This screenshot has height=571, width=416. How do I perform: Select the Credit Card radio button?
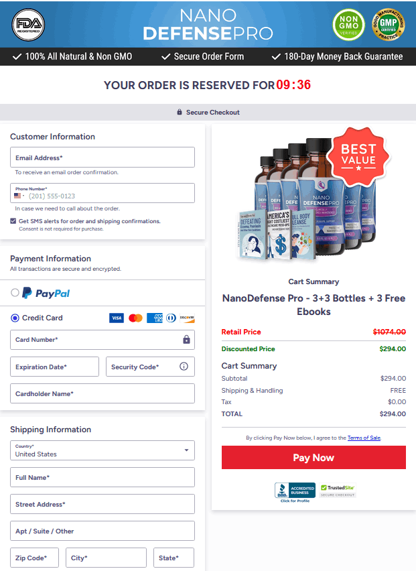[x=15, y=318]
